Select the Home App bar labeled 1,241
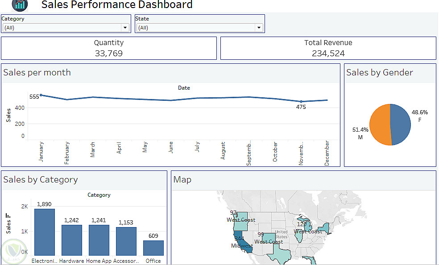The width and height of the screenshot is (439, 265). point(99,240)
